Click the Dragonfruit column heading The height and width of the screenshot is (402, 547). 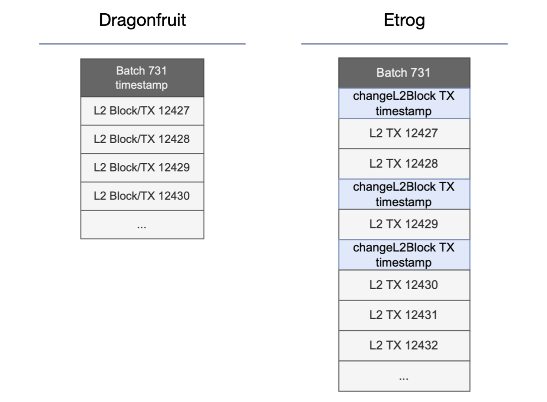(x=142, y=20)
